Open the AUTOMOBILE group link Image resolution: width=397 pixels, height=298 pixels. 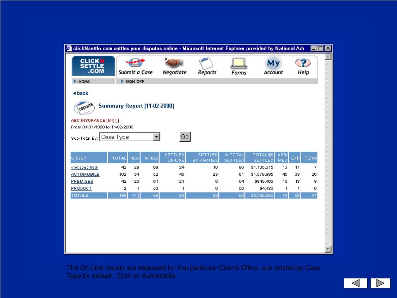(85, 174)
